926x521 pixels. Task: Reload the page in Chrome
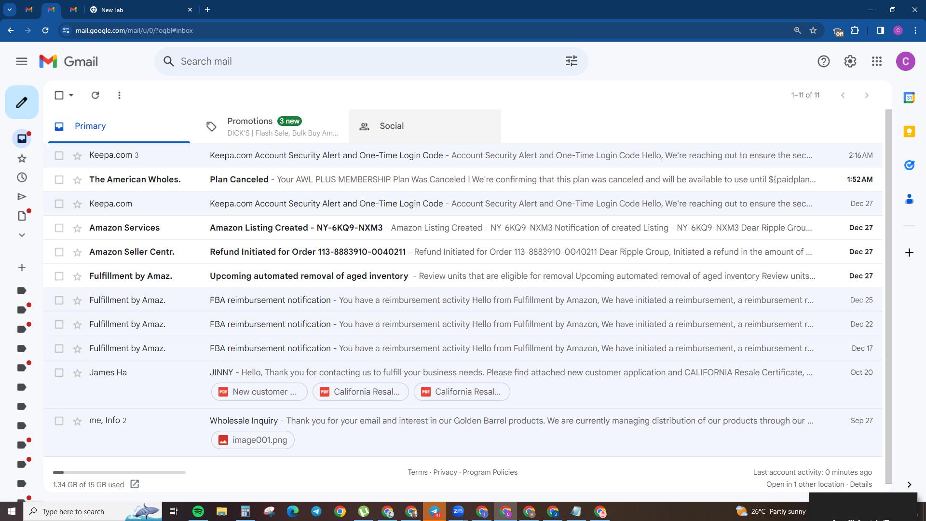[x=45, y=30]
